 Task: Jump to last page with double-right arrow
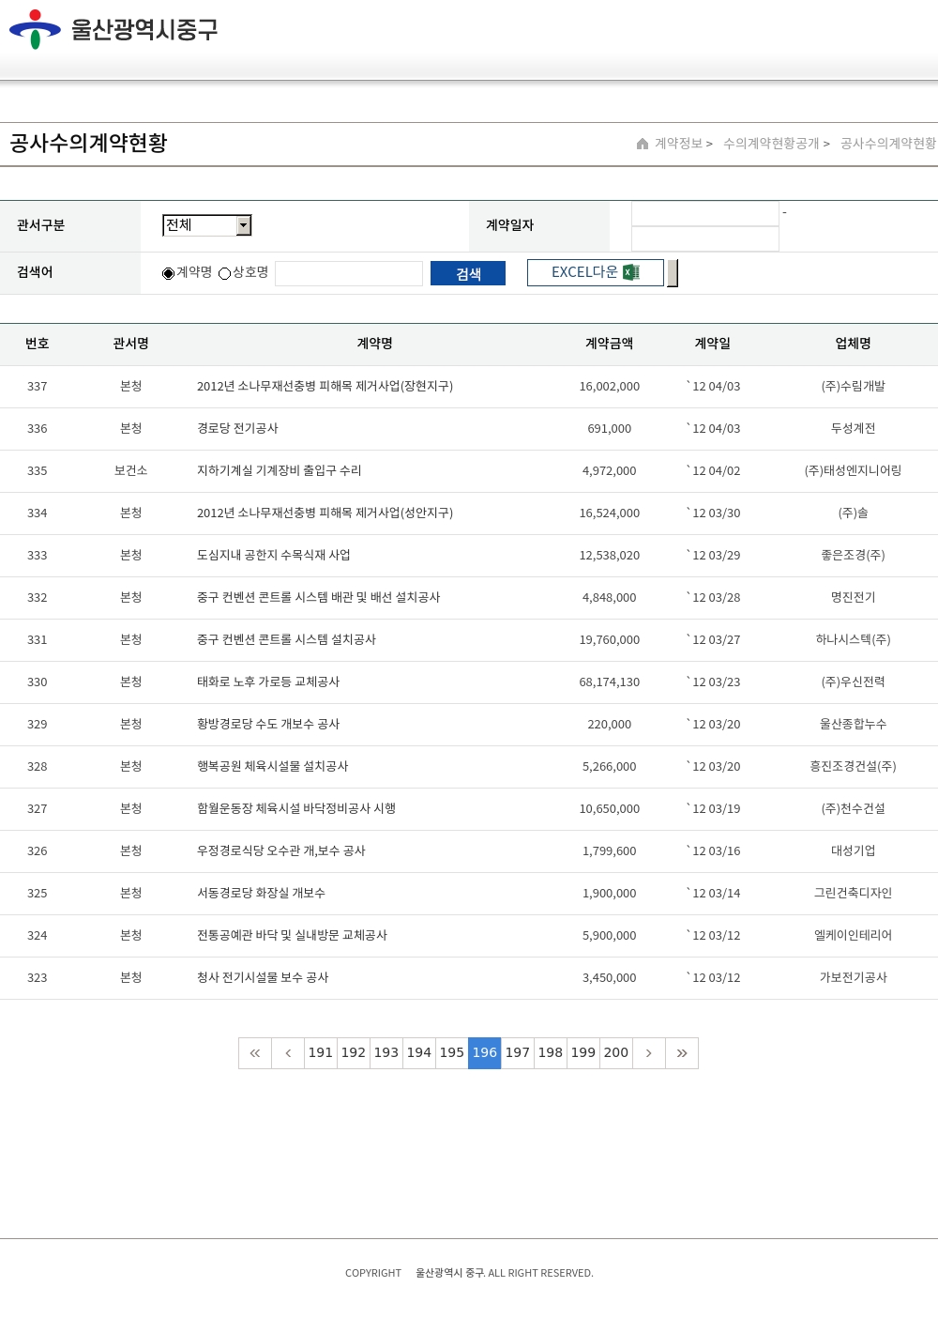point(682,1053)
